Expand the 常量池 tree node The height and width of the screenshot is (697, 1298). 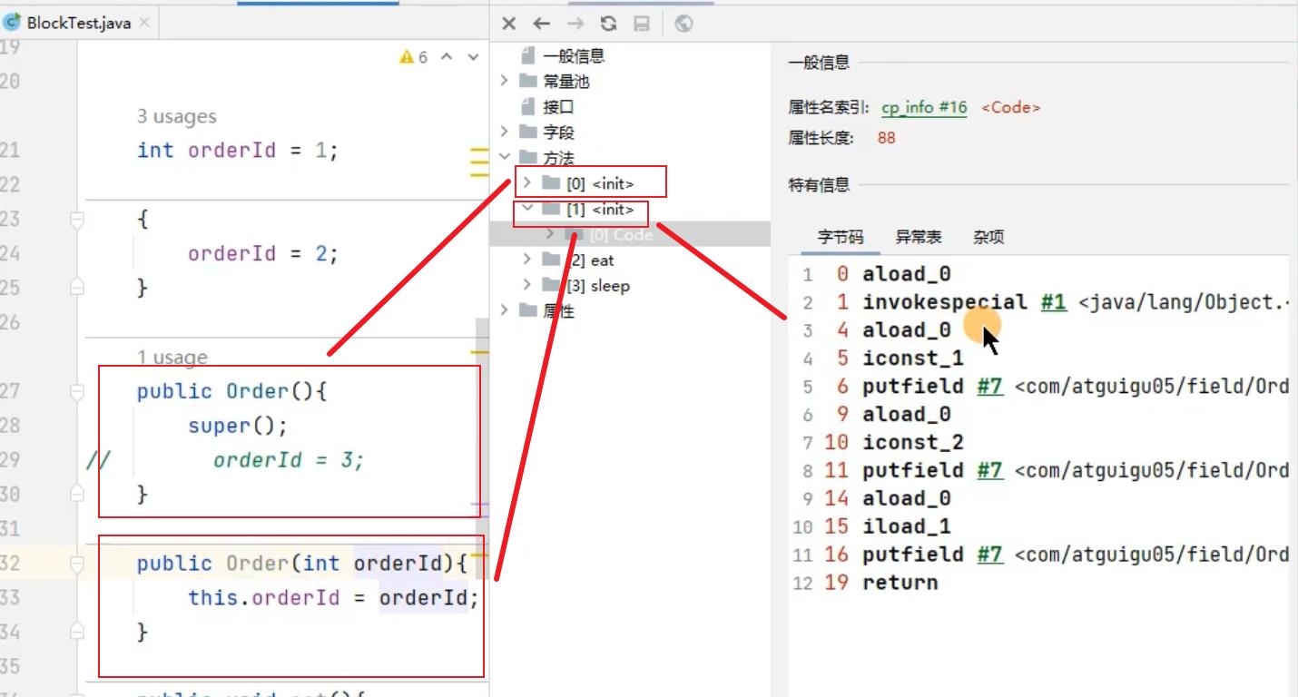pos(505,80)
